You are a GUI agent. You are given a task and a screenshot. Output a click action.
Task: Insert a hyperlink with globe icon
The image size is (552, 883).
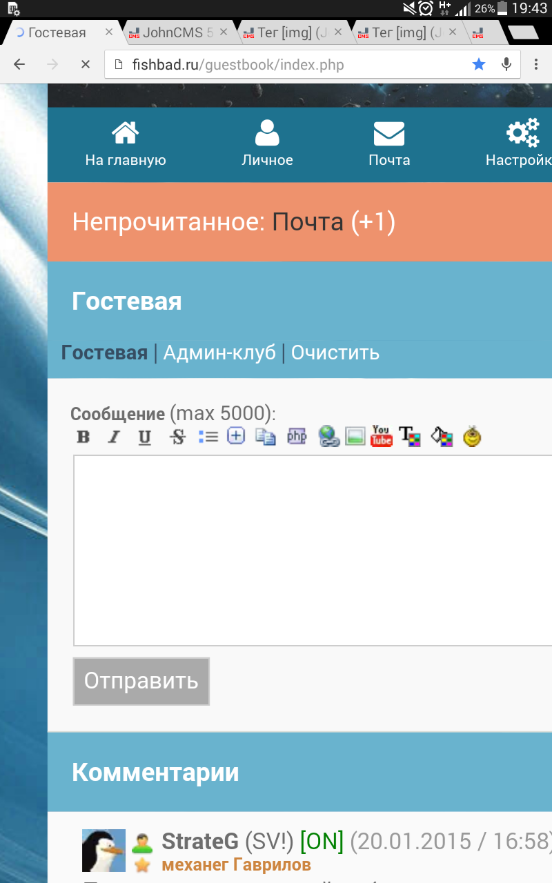328,437
